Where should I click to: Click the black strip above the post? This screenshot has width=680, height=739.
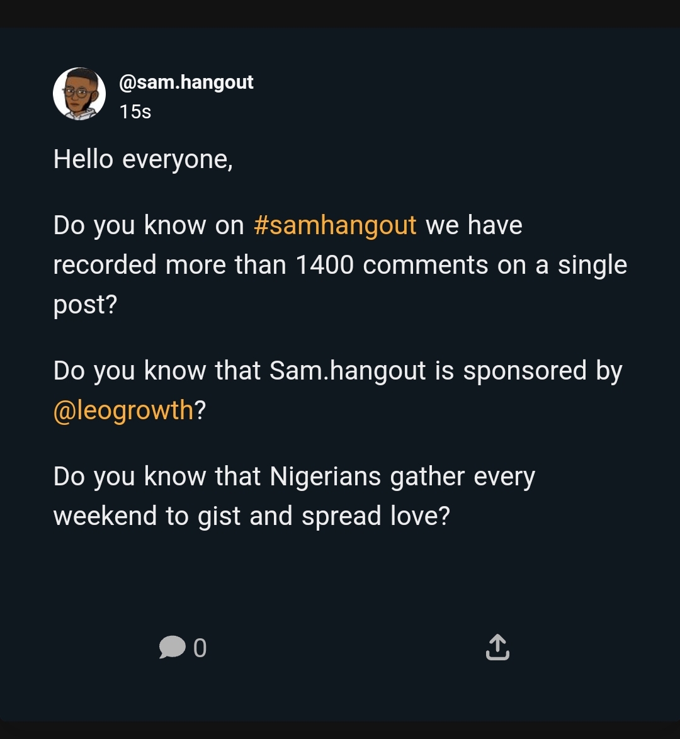[340, 13]
